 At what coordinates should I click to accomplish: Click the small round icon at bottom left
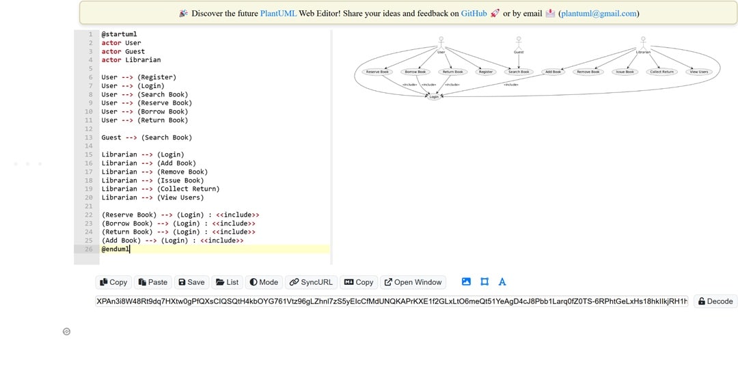click(x=66, y=331)
